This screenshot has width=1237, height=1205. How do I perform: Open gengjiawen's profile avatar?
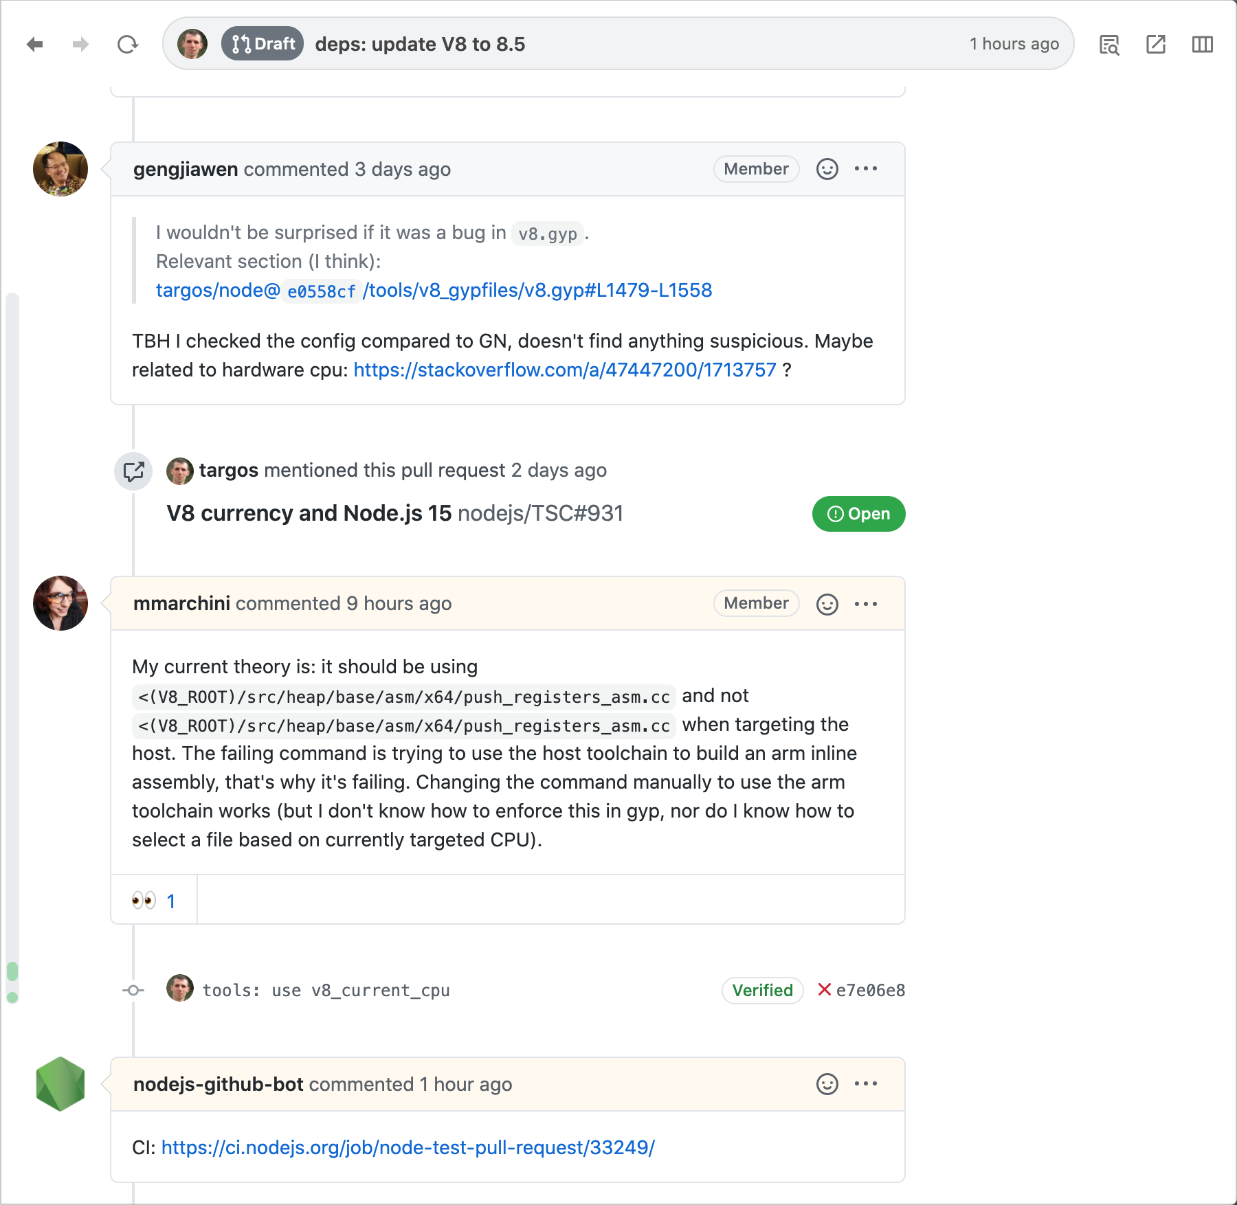point(60,169)
